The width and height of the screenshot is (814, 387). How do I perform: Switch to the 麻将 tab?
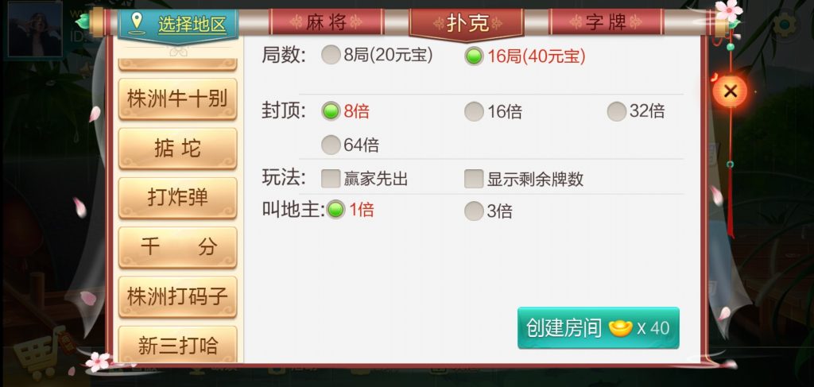point(327,22)
